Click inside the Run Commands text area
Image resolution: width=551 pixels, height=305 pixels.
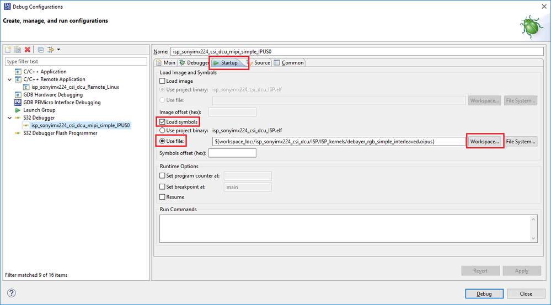[x=344, y=228]
